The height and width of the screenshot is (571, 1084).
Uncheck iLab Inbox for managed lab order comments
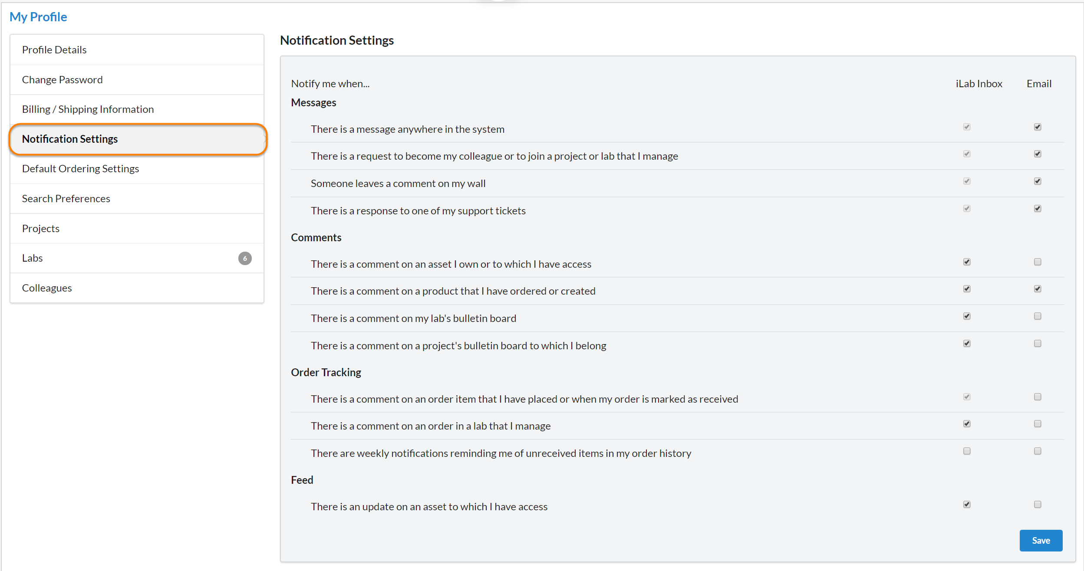click(x=967, y=424)
